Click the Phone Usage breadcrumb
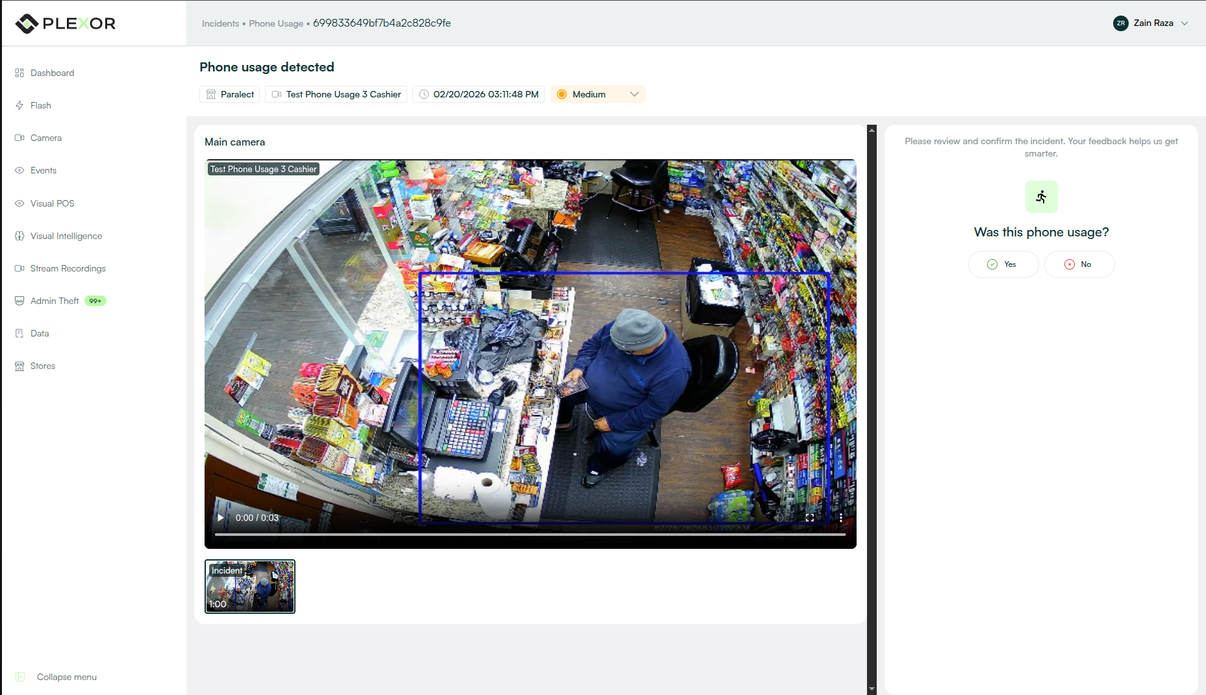This screenshot has height=695, width=1206. [276, 23]
